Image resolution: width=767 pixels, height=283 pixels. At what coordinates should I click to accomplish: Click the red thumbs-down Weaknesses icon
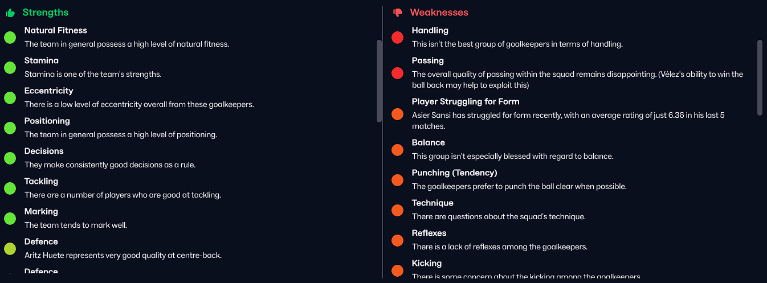[x=398, y=13]
